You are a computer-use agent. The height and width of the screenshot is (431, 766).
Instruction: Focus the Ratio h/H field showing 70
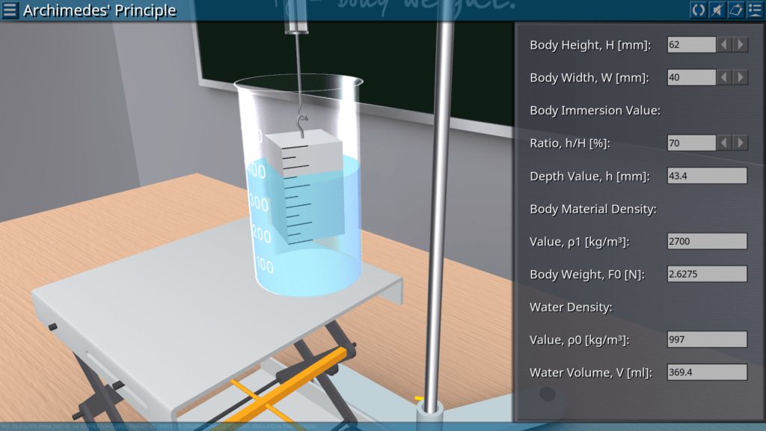691,143
